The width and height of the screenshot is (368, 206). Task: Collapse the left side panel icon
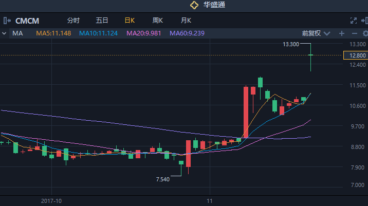(7, 21)
